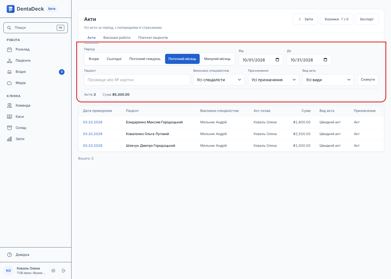Viewport: 391px width, 279px height.
Task: Open the Вхідні inbox icon
Action: 9,72
